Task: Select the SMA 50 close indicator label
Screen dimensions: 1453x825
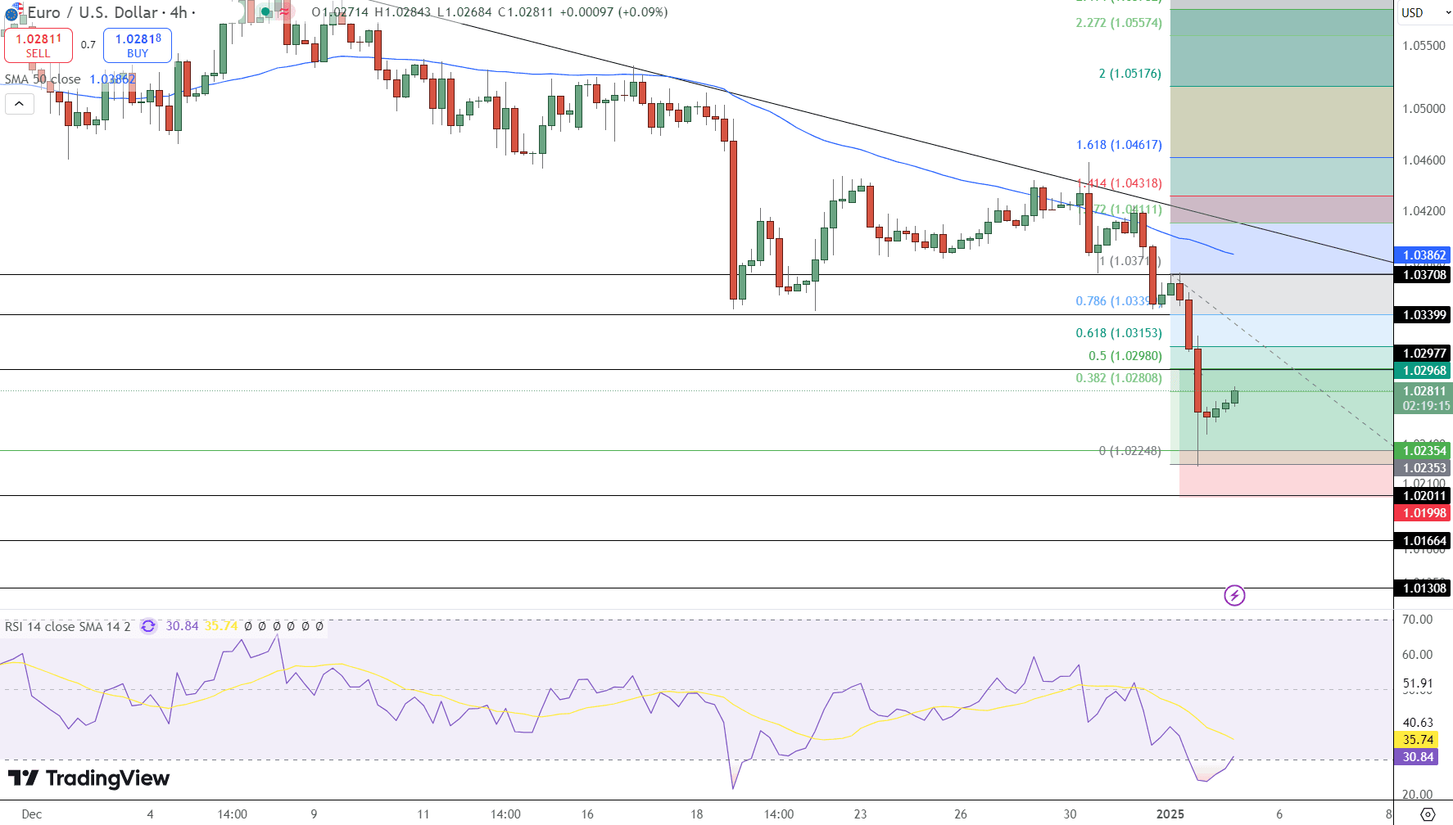Action: click(x=43, y=79)
